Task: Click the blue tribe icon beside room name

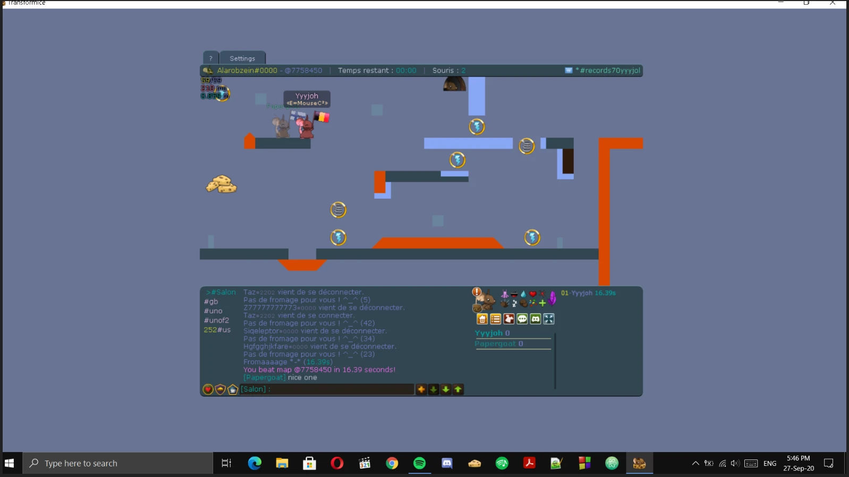Action: click(x=568, y=70)
